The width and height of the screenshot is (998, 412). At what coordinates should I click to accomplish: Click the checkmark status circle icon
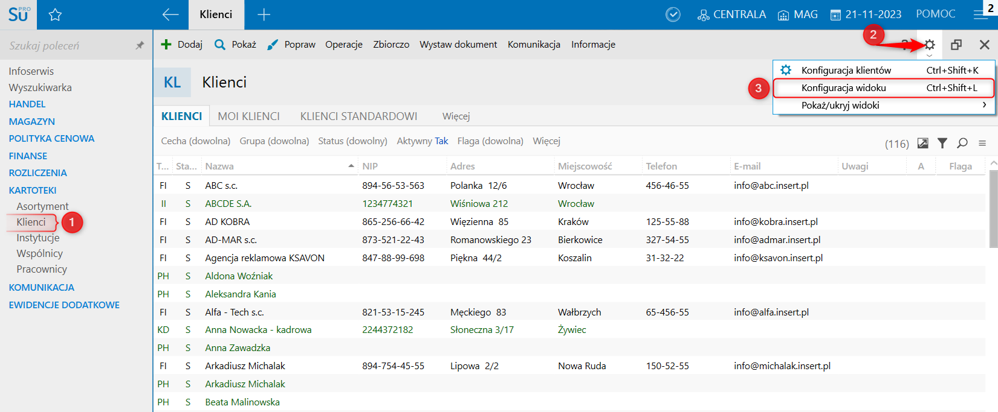673,15
